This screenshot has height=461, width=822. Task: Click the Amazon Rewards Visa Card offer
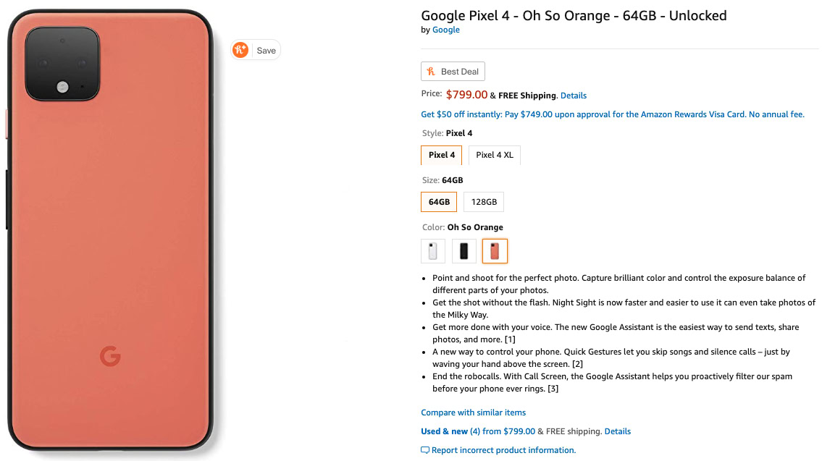[x=612, y=114]
